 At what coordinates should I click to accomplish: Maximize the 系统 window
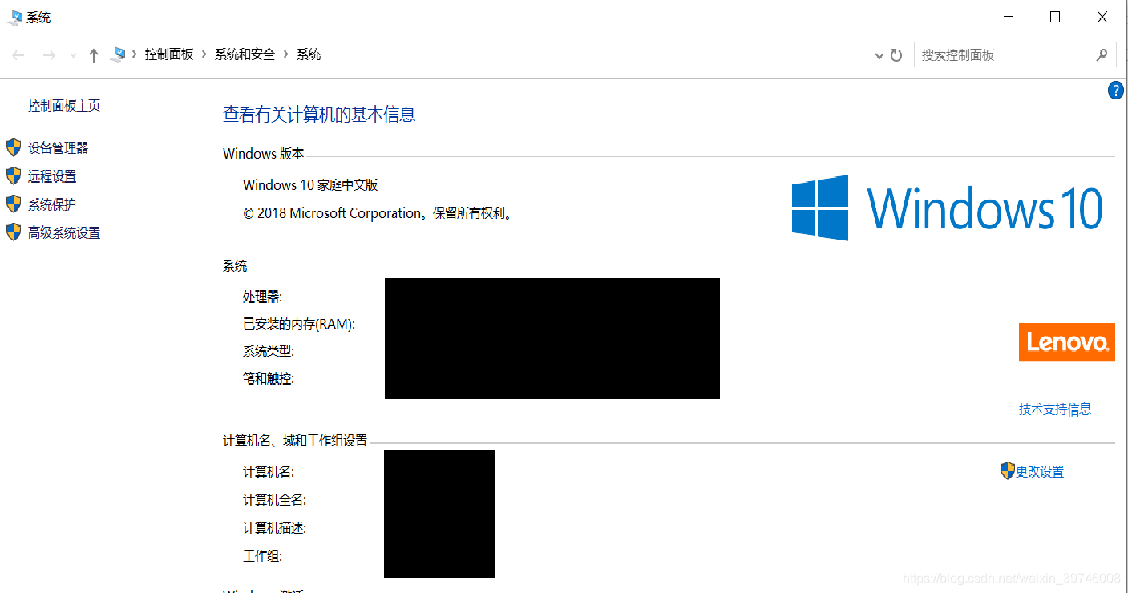pos(1055,17)
